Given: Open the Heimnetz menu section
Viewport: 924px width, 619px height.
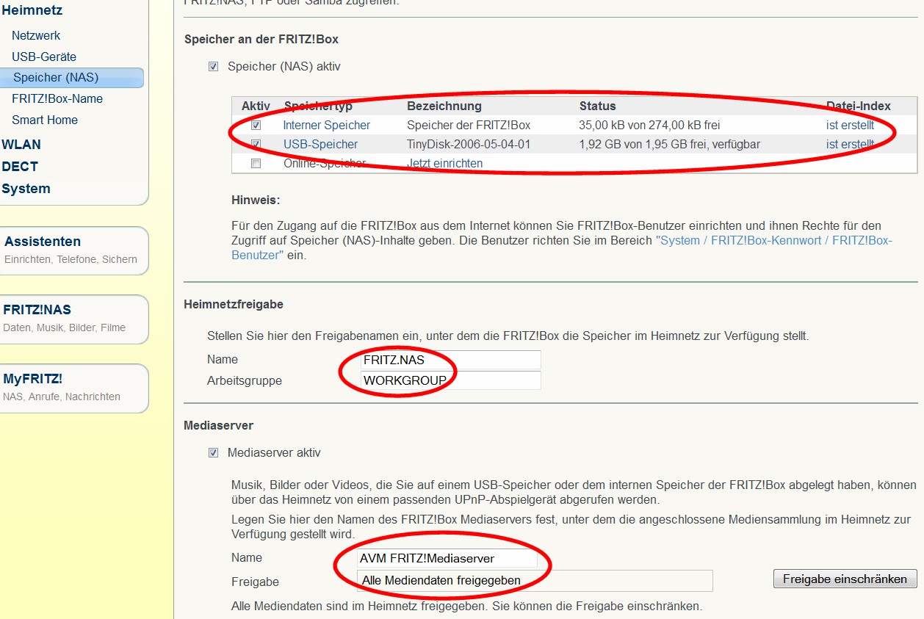Looking at the screenshot, I should point(32,10).
